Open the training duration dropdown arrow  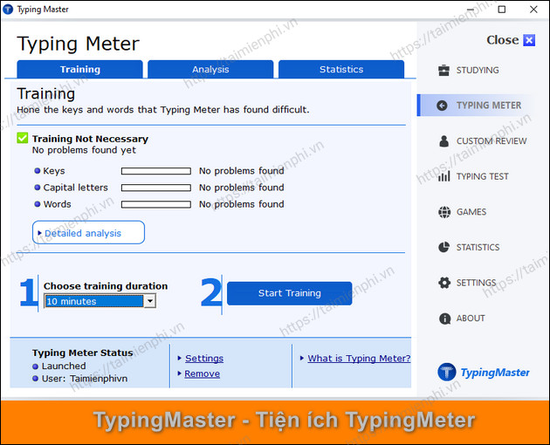click(150, 301)
